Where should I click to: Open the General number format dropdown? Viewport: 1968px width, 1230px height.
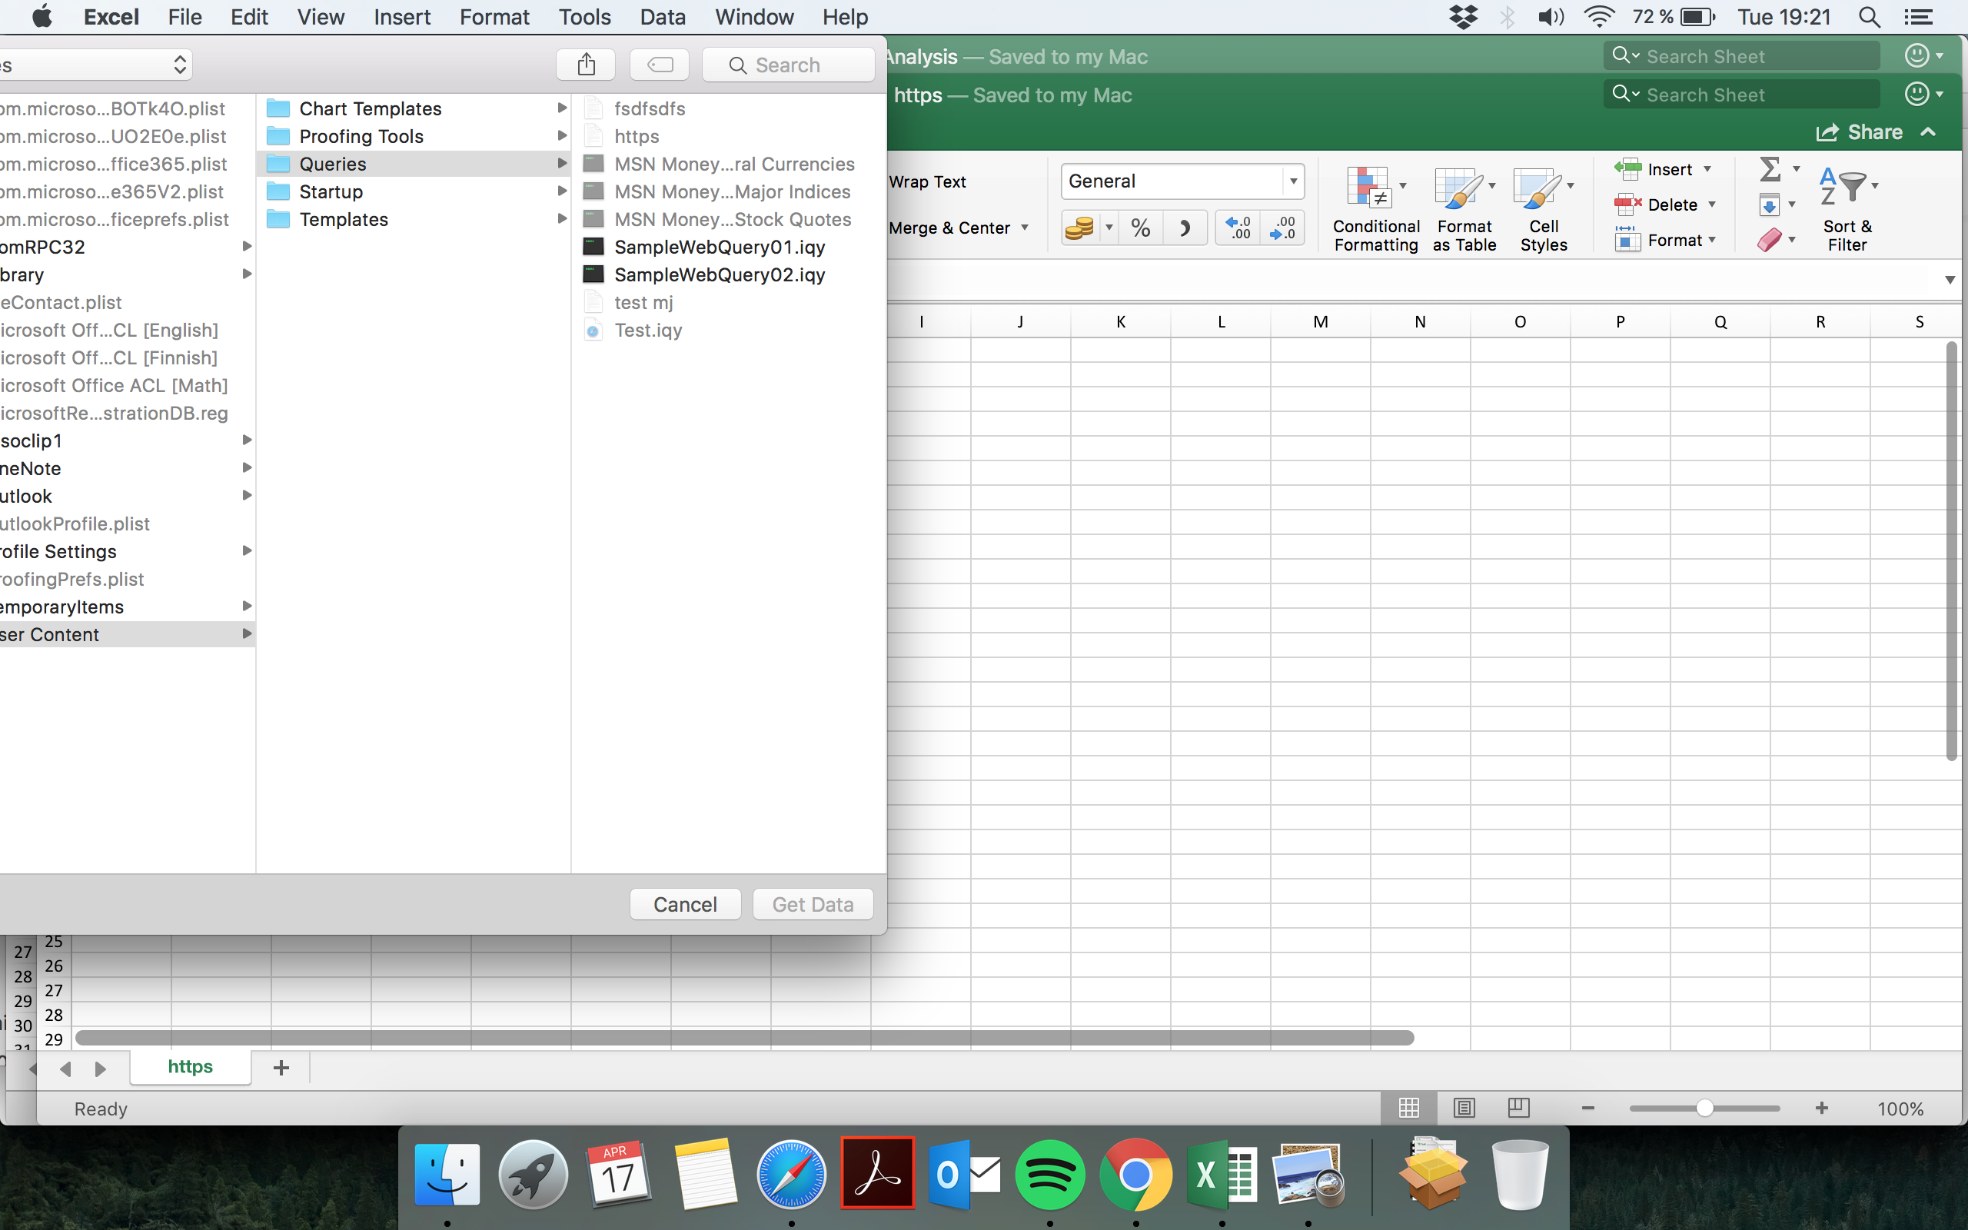(1293, 181)
